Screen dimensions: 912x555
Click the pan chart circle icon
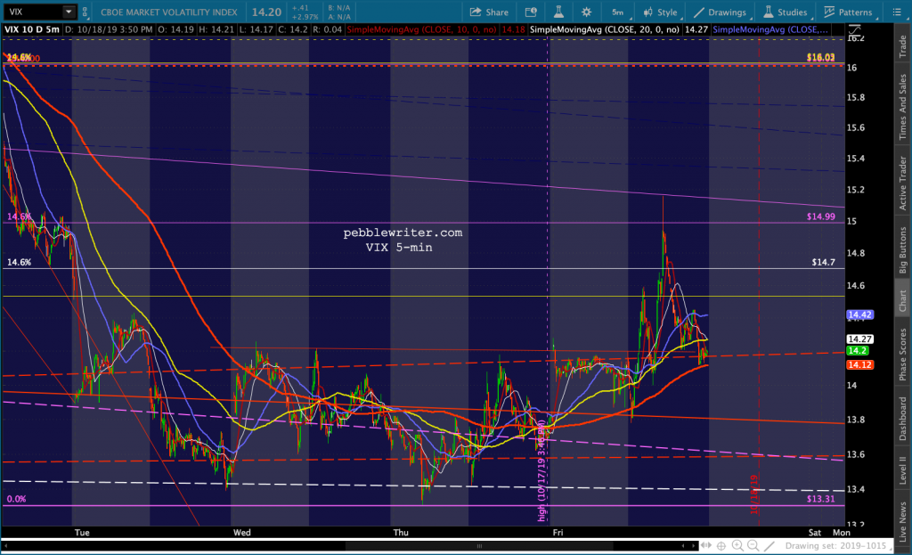point(720,544)
